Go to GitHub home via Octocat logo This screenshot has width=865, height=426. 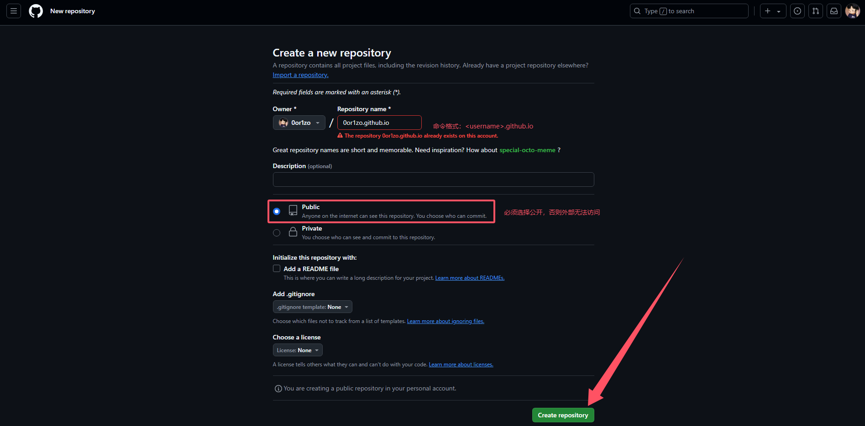pyautogui.click(x=36, y=11)
